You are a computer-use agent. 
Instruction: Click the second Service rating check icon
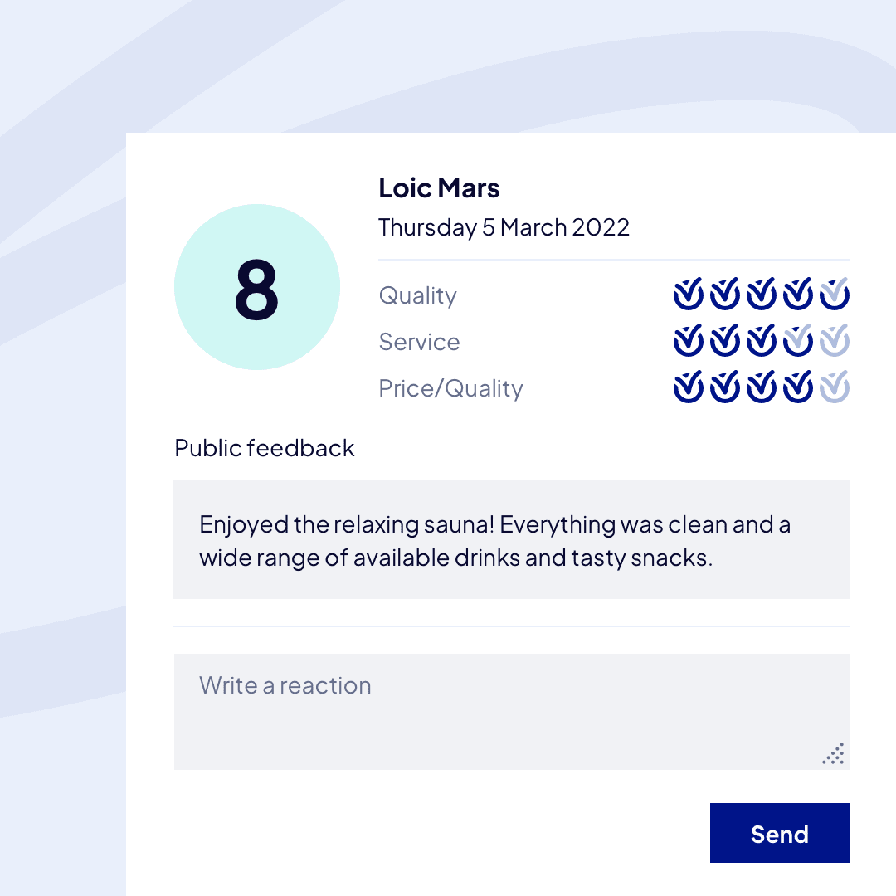coord(724,341)
